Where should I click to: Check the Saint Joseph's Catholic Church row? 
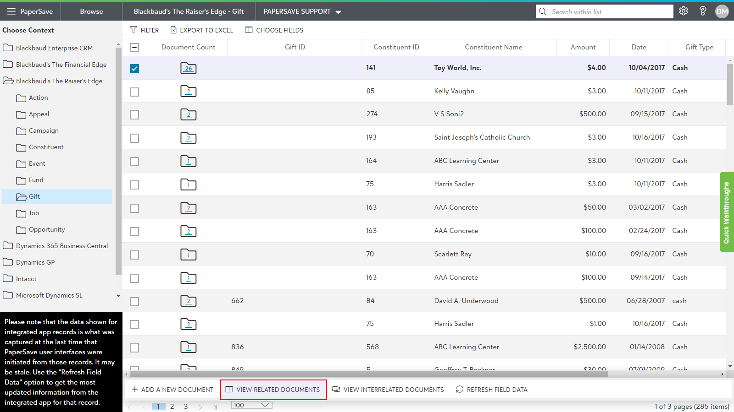pos(134,138)
